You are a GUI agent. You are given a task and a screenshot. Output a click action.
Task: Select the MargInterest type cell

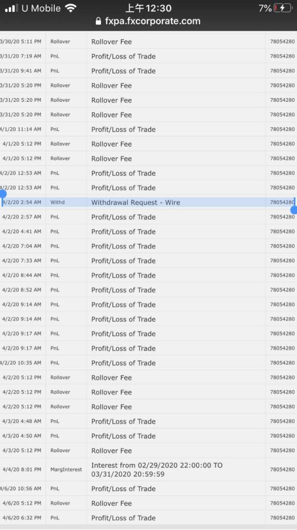[x=66, y=469]
